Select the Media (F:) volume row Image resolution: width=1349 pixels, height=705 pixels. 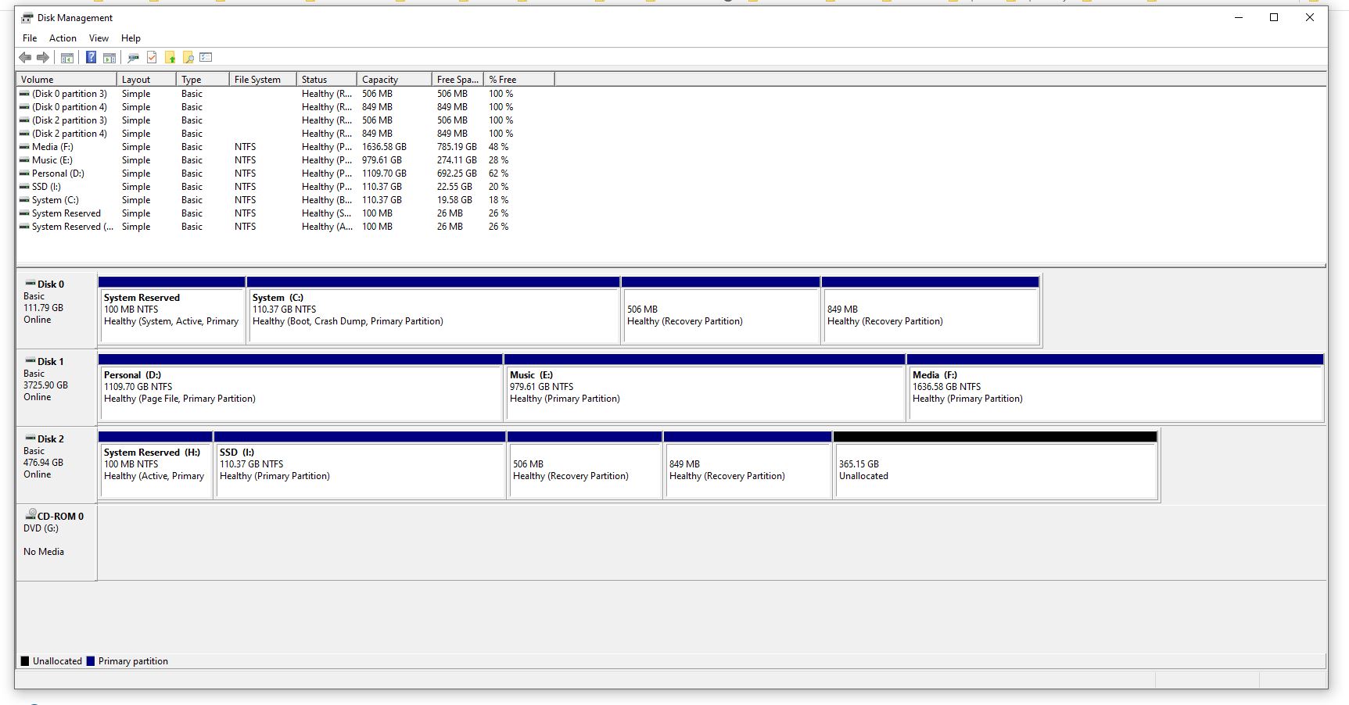coord(285,147)
